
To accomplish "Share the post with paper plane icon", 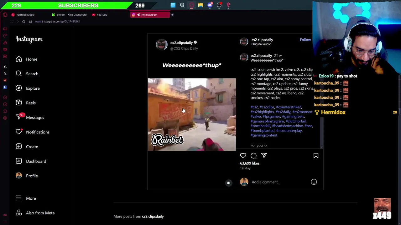I will click(x=264, y=156).
